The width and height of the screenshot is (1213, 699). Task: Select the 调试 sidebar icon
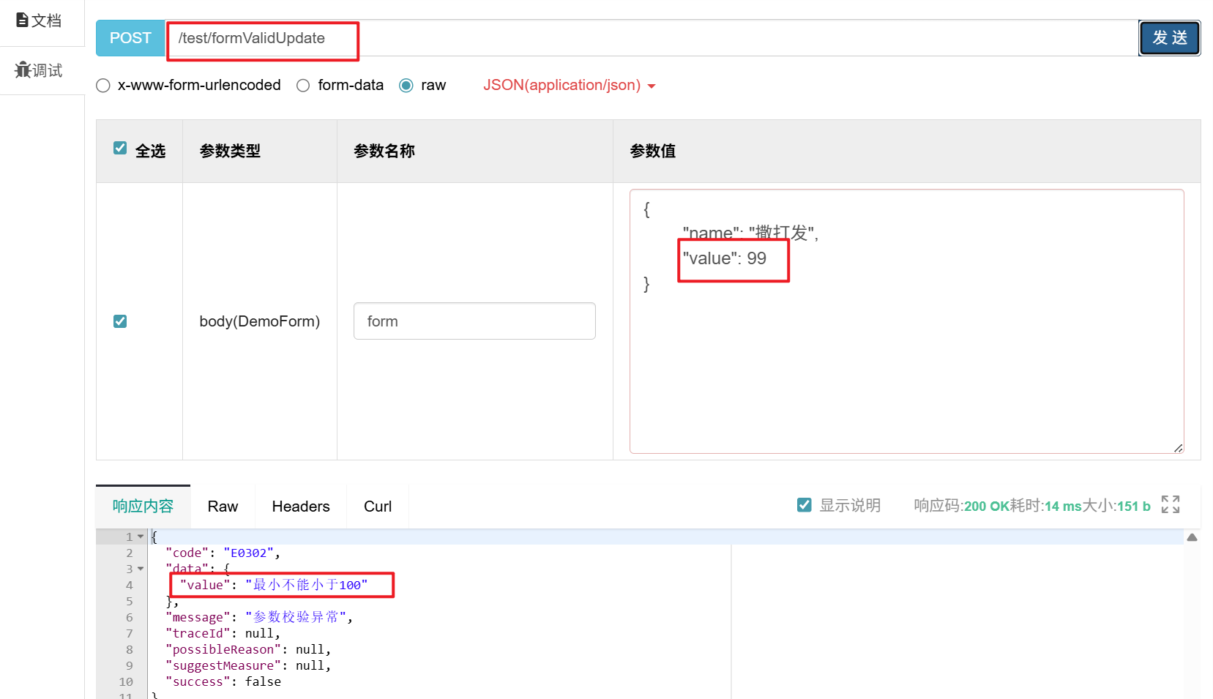point(38,70)
